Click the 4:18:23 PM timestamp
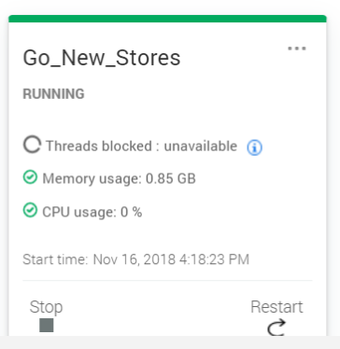This screenshot has height=349, width=340. [x=214, y=259]
